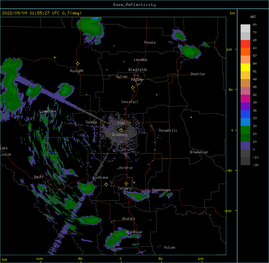Click the Cochrane town label
Image resolution: width=269 pixels, height=263 pixels.
pyautogui.click(x=100, y=177)
